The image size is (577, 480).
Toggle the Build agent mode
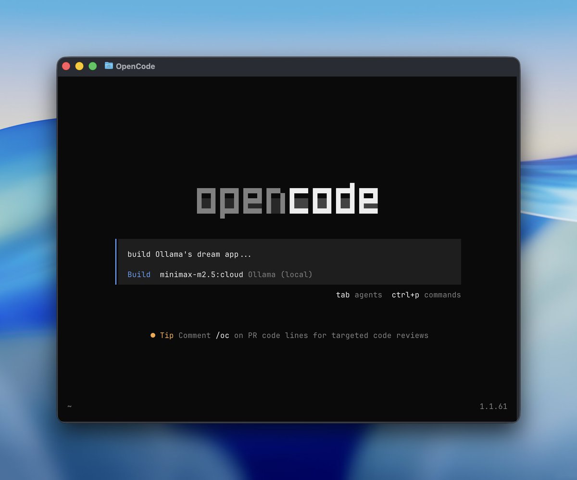(138, 274)
